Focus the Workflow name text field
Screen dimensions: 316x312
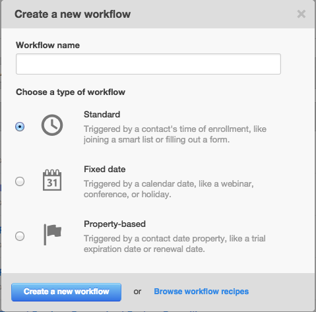pos(148,64)
